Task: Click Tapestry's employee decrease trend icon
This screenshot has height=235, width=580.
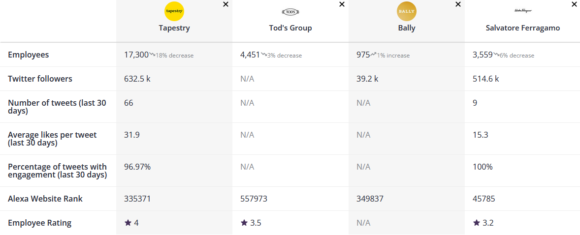Action: coord(152,55)
